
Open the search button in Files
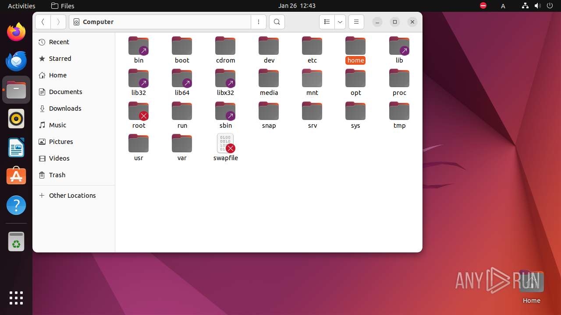coord(277,22)
